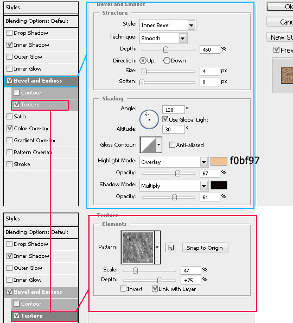Enable Drop Shadow in upper Styles list
The width and height of the screenshot is (293, 323).
point(9,33)
